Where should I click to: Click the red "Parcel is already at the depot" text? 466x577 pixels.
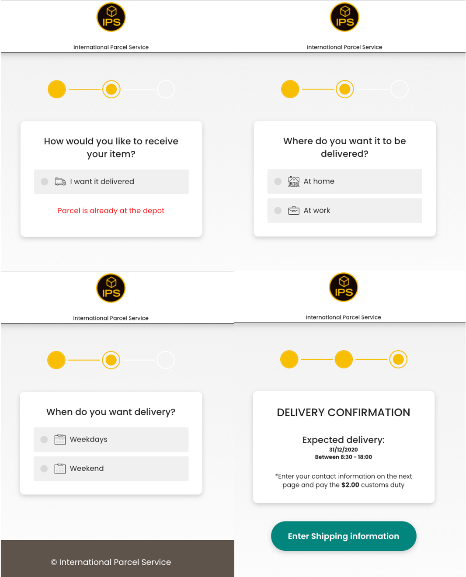click(111, 211)
